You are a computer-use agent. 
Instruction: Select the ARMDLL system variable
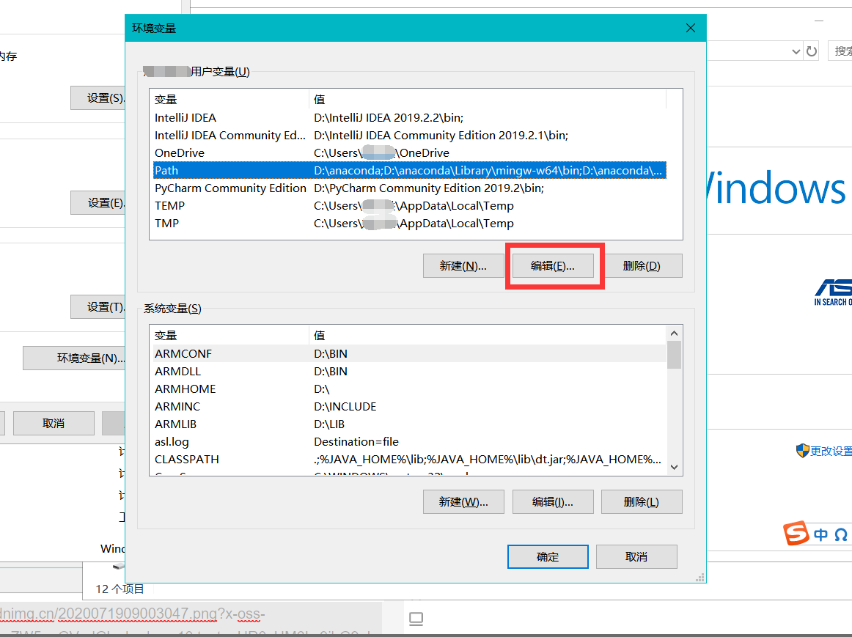click(x=410, y=371)
